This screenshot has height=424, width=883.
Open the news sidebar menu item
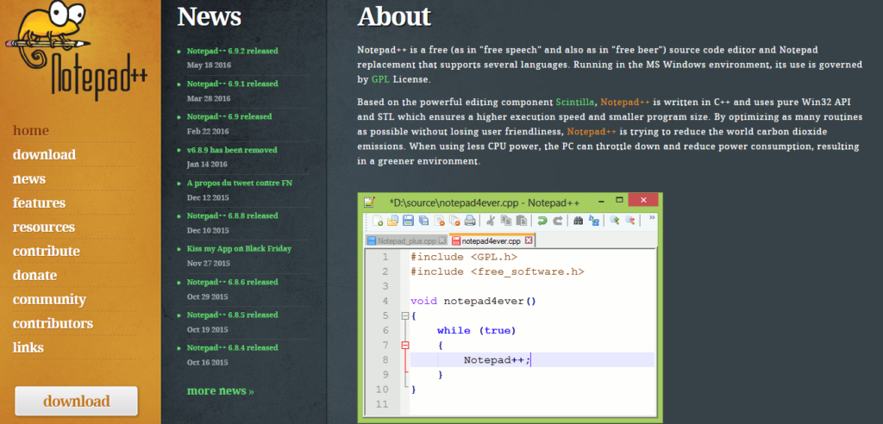point(29,179)
